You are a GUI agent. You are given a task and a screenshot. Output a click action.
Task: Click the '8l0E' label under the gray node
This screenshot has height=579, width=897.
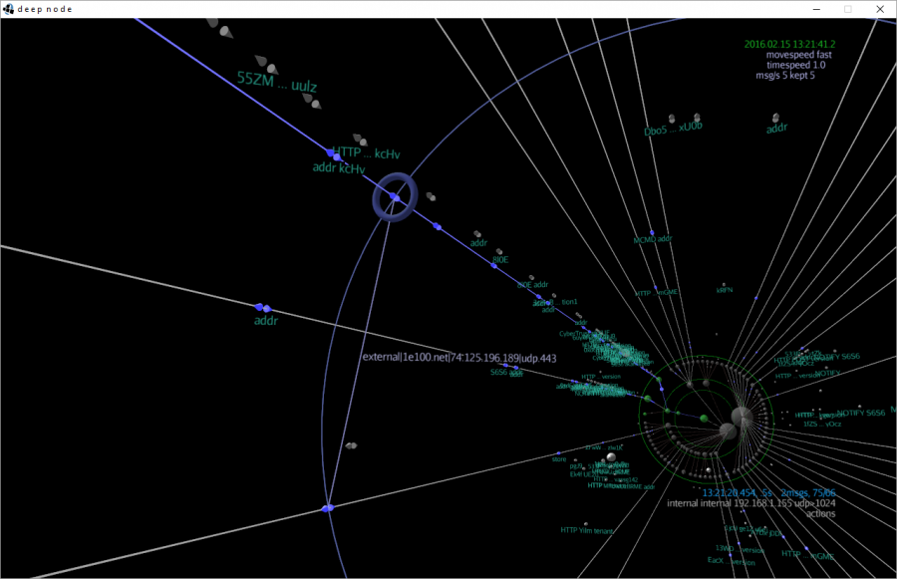click(x=500, y=260)
